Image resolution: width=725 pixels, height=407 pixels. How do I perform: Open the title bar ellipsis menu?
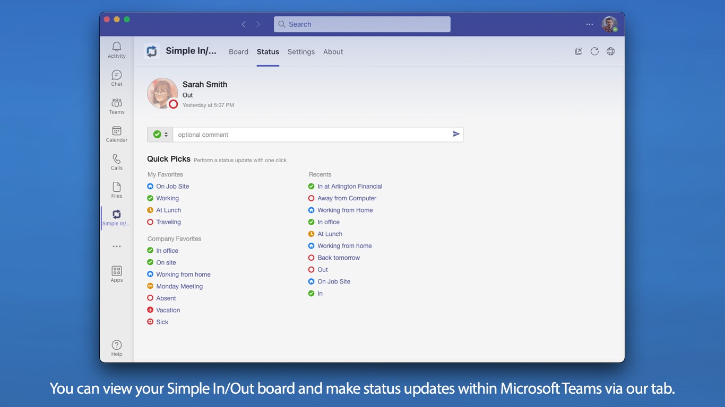tap(590, 24)
